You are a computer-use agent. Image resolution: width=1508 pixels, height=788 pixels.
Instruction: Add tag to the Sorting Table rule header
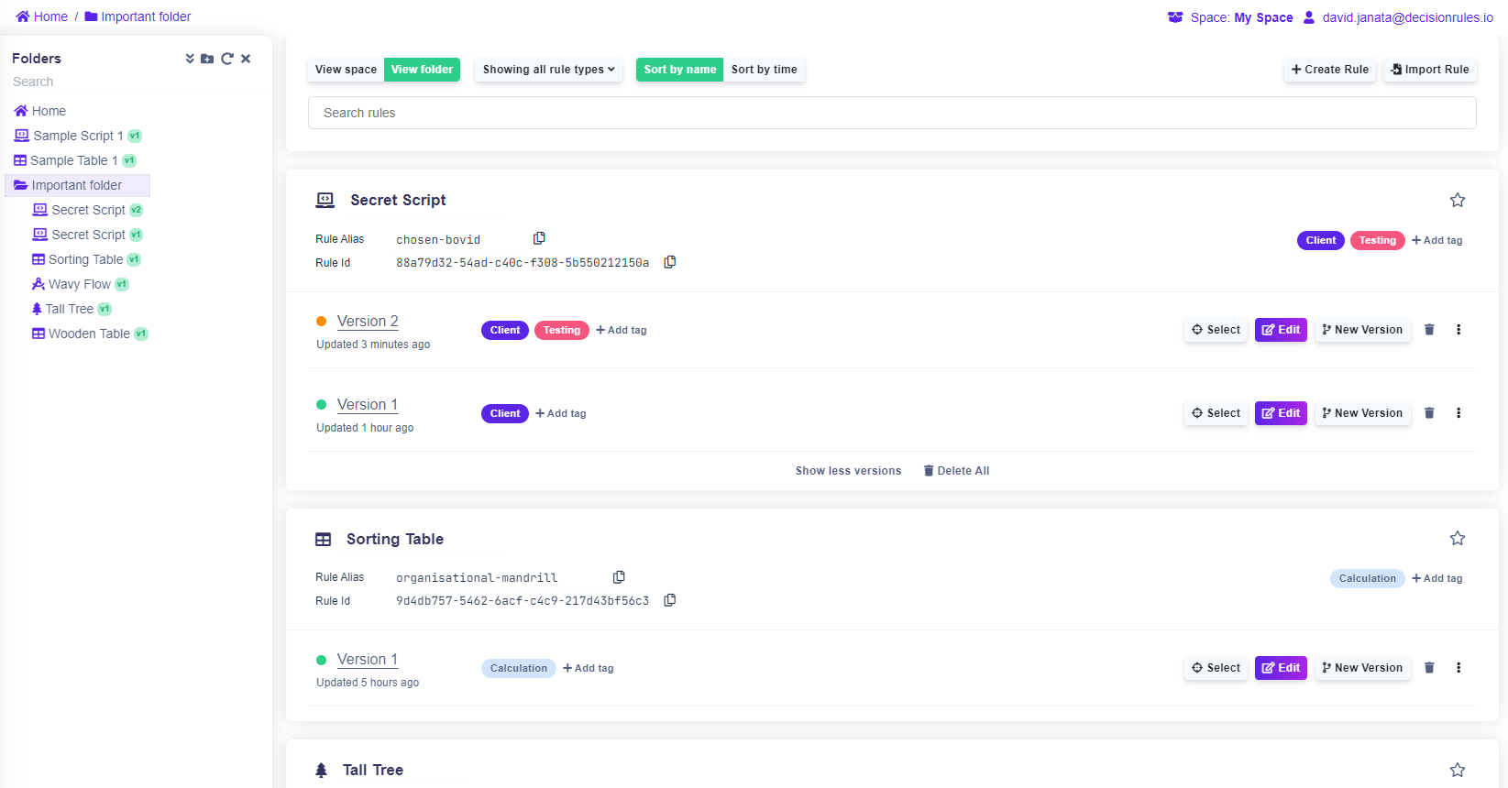pyautogui.click(x=1437, y=578)
